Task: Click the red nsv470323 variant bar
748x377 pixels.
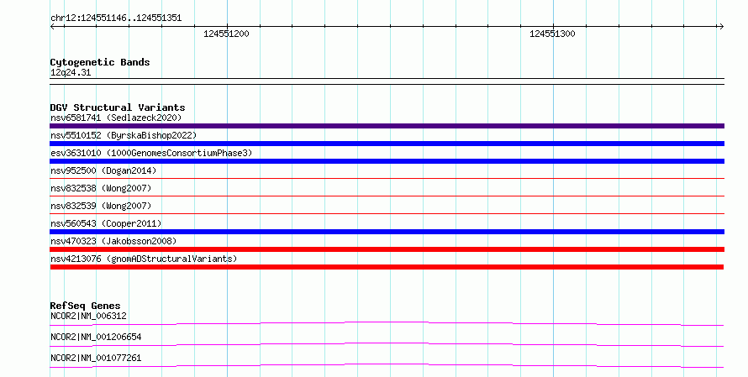Action: pos(387,249)
